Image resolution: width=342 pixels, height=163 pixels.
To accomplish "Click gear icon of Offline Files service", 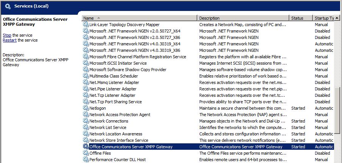I will coord(86,153).
